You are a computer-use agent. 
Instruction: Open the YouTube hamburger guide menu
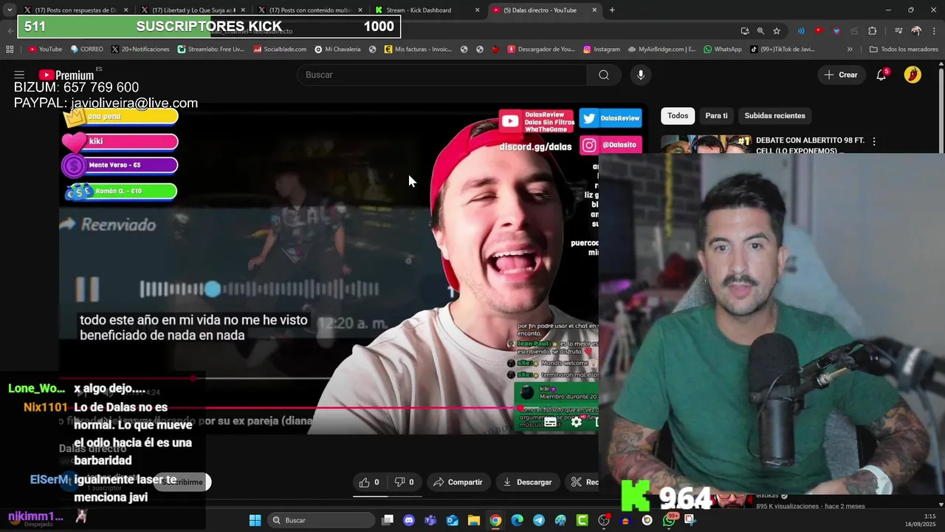click(19, 75)
